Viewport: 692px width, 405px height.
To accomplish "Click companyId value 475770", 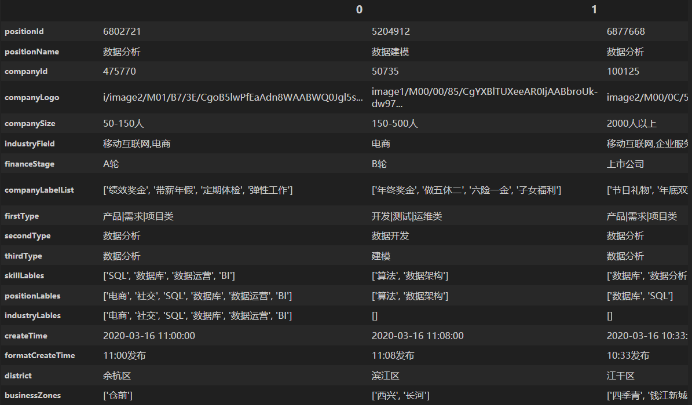I will tap(119, 72).
